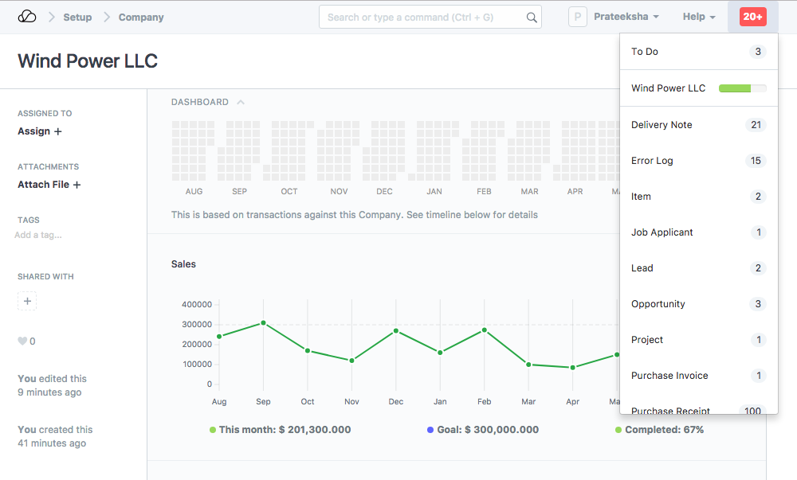Click the Add a tag field
This screenshot has width=797, height=480.
pos(38,235)
